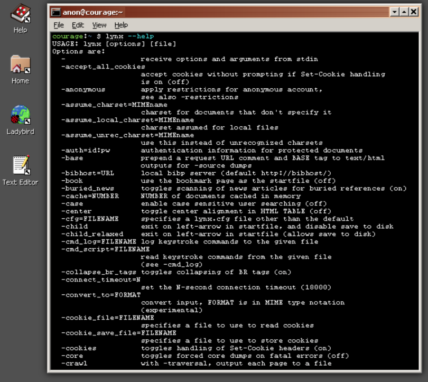The width and height of the screenshot is (428, 382).
Task: Click the 'USAGE: lynx [options] [file]' line
Action: coord(114,44)
